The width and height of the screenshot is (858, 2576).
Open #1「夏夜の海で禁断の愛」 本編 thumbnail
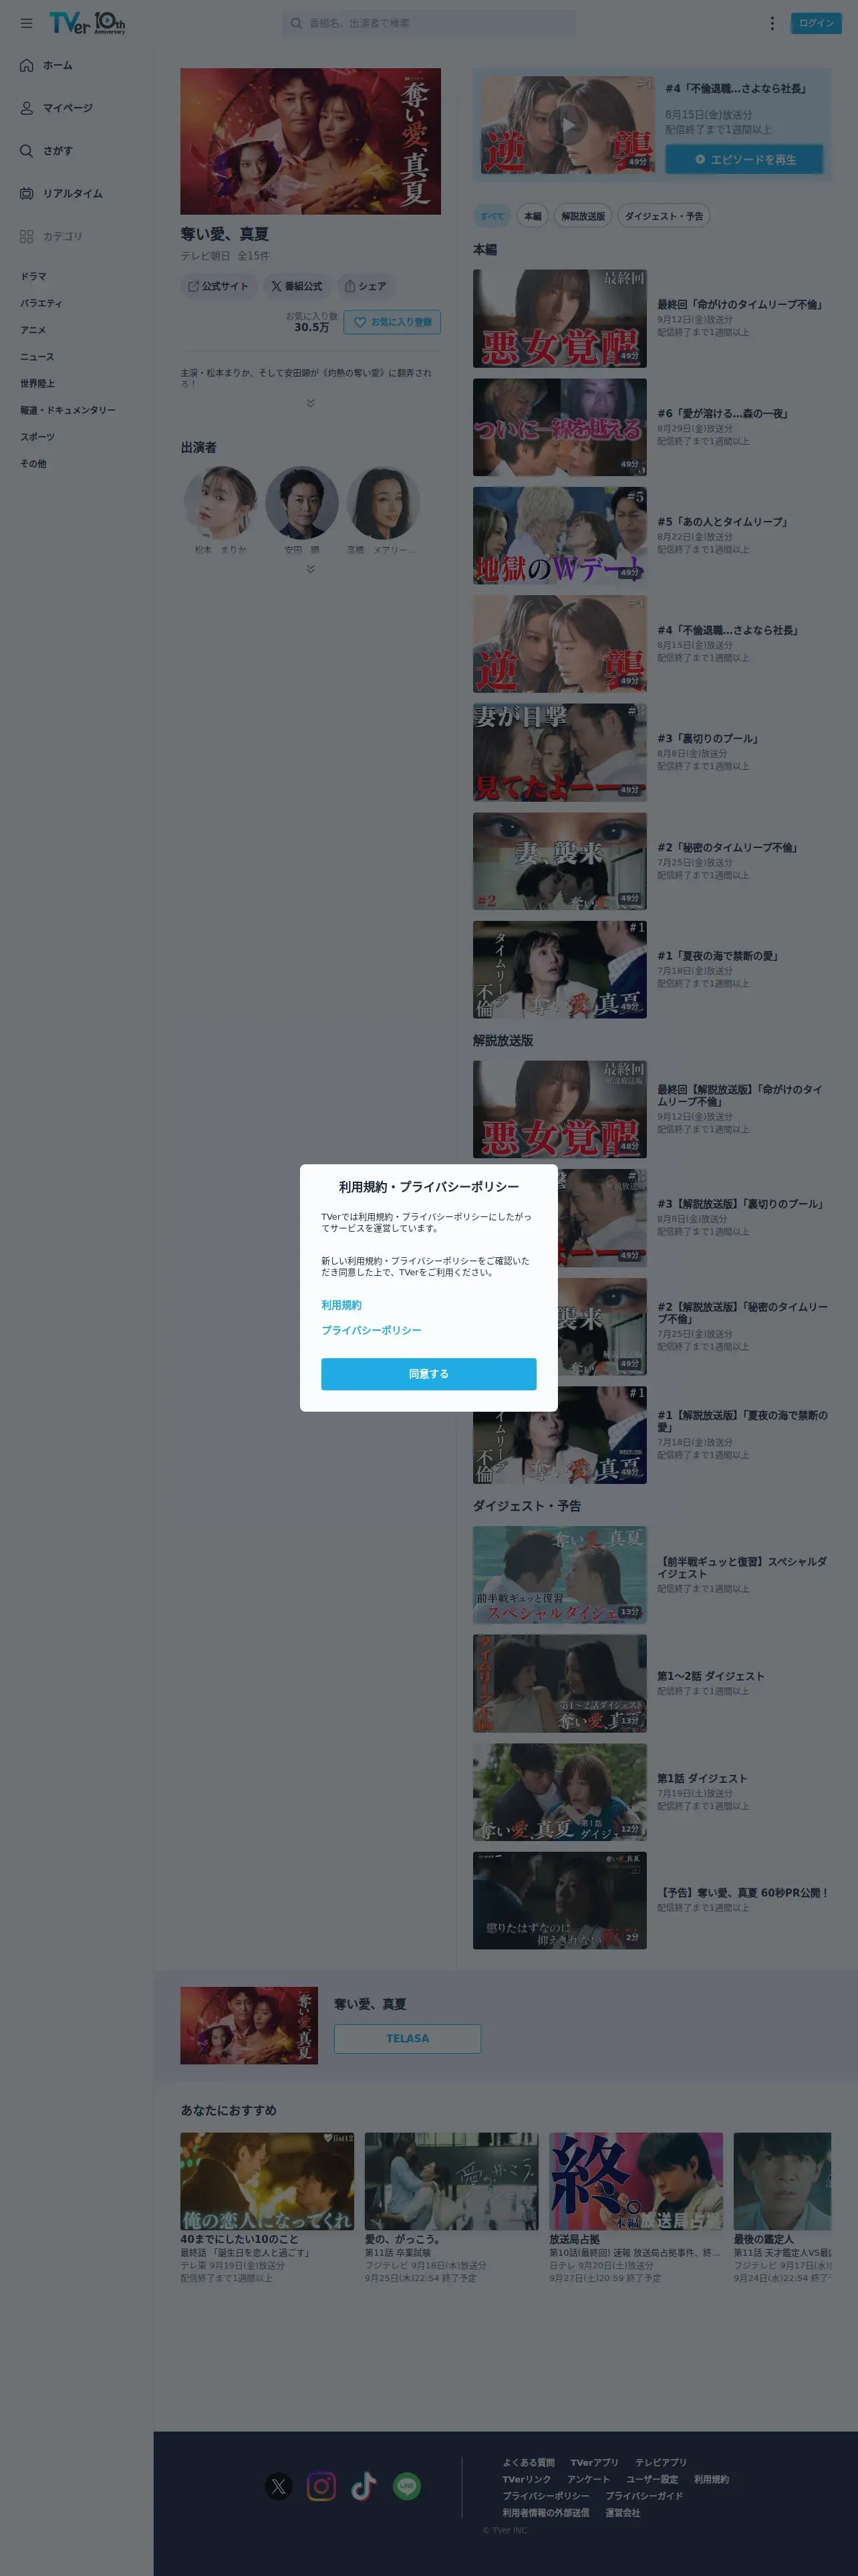[559, 970]
